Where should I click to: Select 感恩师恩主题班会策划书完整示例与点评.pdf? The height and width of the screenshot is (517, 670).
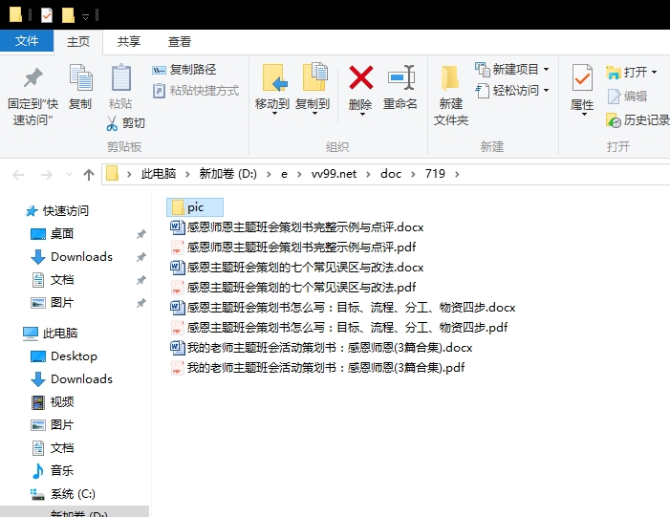293,247
